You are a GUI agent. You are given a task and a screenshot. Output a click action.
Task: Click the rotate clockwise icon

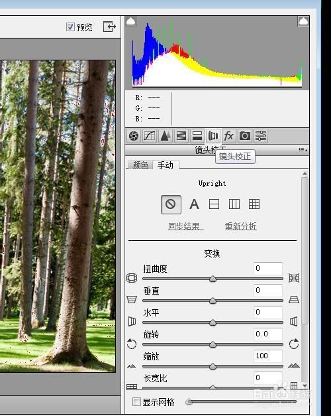[x=294, y=344]
